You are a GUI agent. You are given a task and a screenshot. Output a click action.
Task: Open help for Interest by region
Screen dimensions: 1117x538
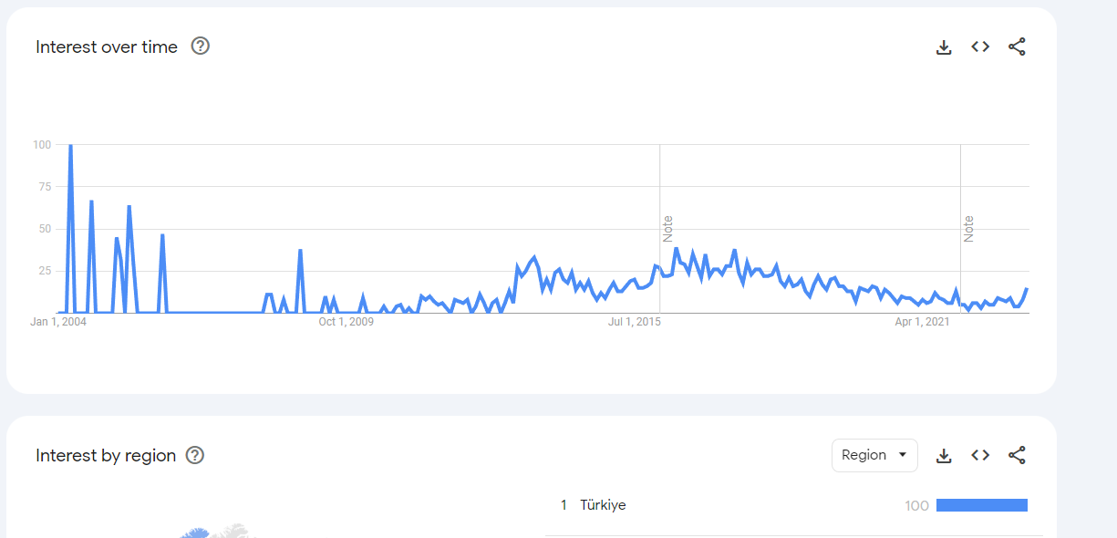tap(195, 455)
